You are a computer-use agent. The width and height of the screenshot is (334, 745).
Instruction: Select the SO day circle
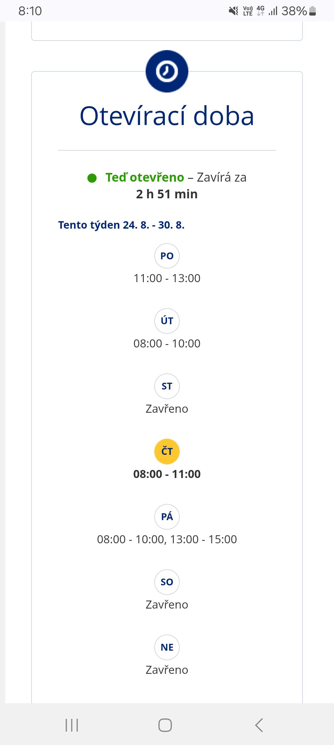[x=167, y=582]
